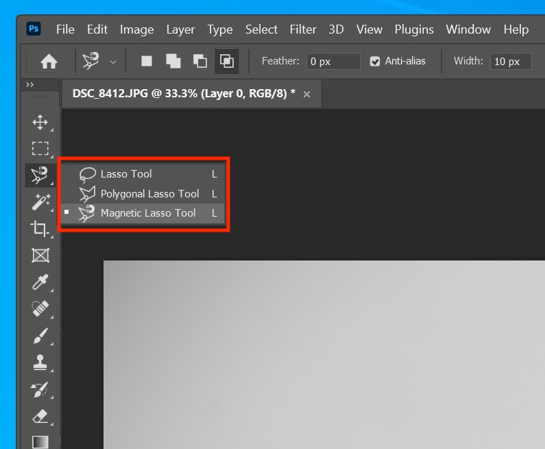Choose Intersect with selection mode icon
Viewport: 545px width, 449px height.
point(227,61)
